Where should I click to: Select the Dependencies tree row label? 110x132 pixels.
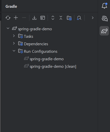tap(36, 44)
